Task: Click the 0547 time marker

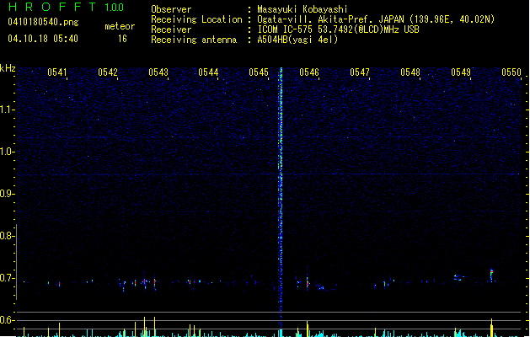Action: (360, 72)
